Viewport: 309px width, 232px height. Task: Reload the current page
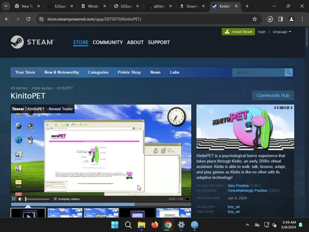pos(28,19)
